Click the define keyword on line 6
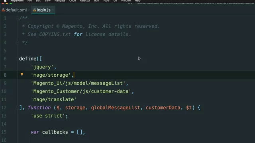Viewport: 255px width, 143px height. pyautogui.click(x=27, y=59)
